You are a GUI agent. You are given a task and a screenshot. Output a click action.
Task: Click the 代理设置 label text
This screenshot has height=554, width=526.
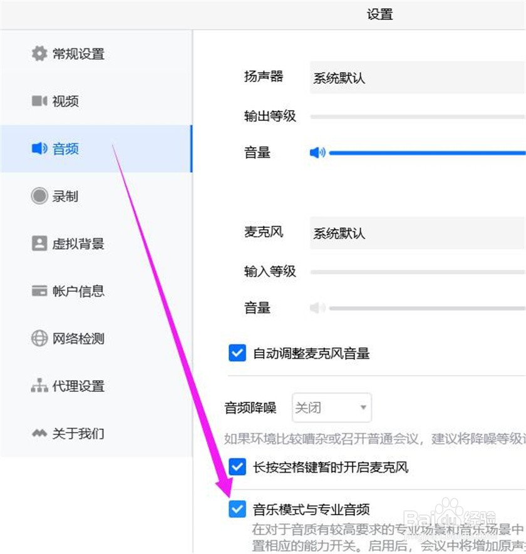[x=78, y=386]
